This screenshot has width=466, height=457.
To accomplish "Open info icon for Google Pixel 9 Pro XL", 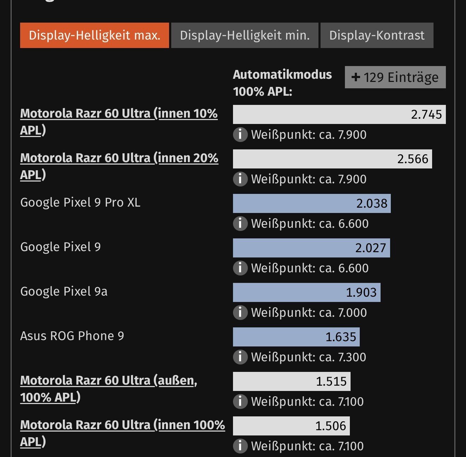I will (x=240, y=224).
